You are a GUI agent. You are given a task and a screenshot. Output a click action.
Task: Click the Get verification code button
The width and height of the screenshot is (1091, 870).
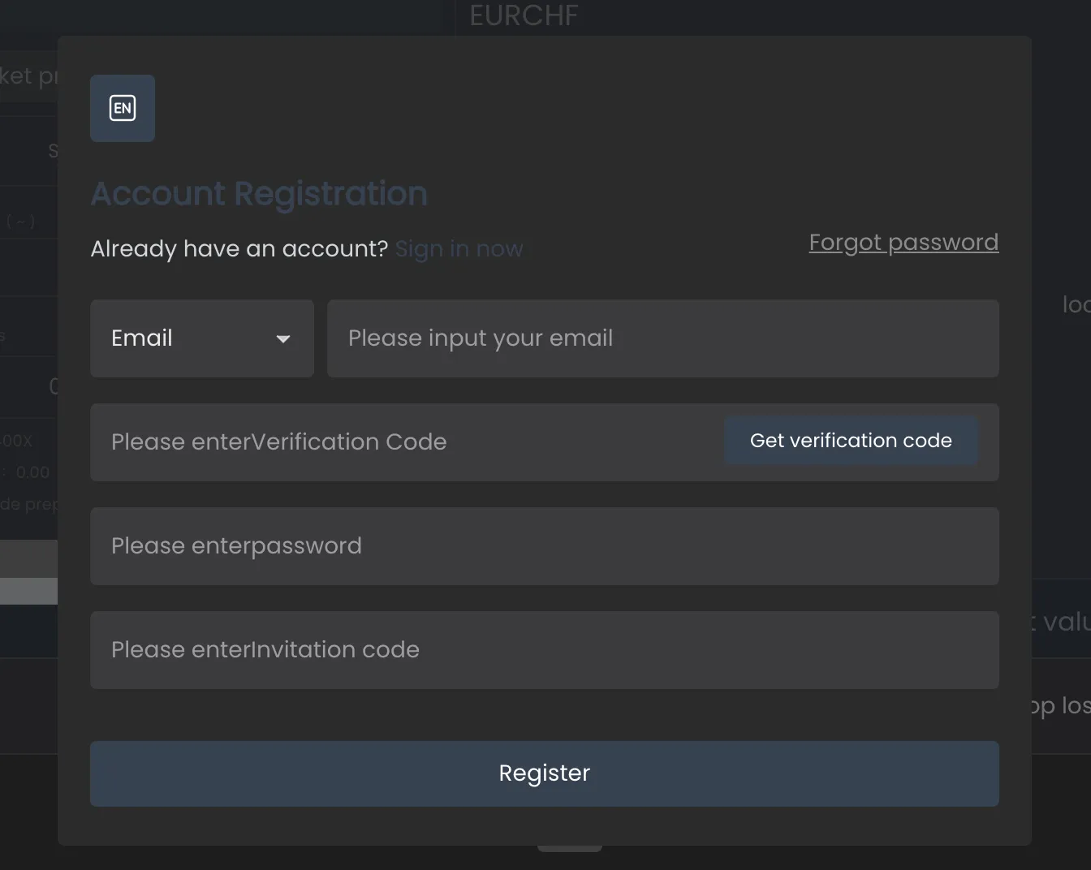(x=851, y=441)
